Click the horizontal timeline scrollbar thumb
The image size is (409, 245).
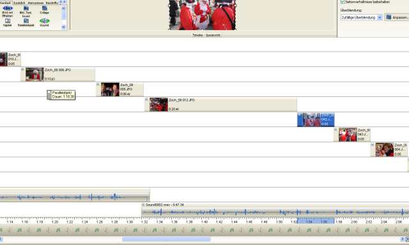coord(166,239)
